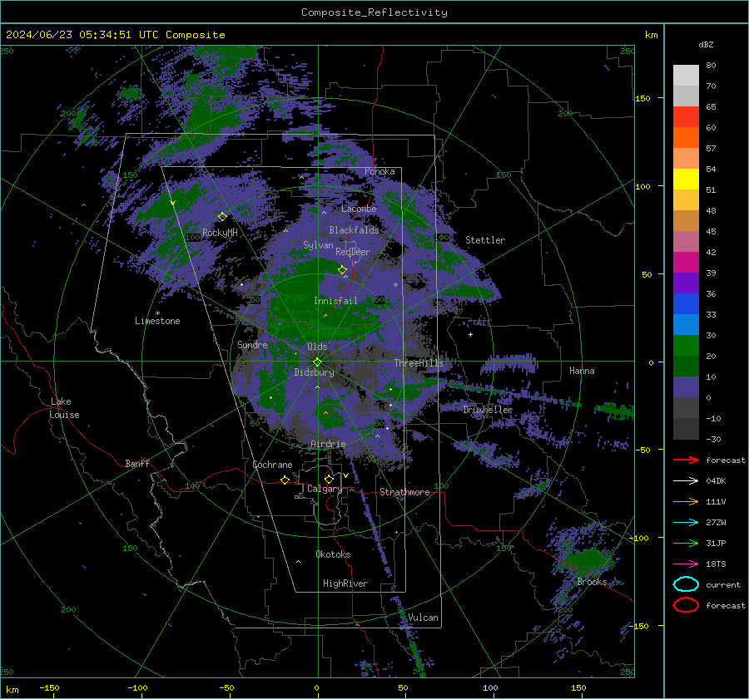Image resolution: width=749 pixels, height=699 pixels.
Task: Click the cyan 27ZW arrow icon
Action: click(x=686, y=523)
